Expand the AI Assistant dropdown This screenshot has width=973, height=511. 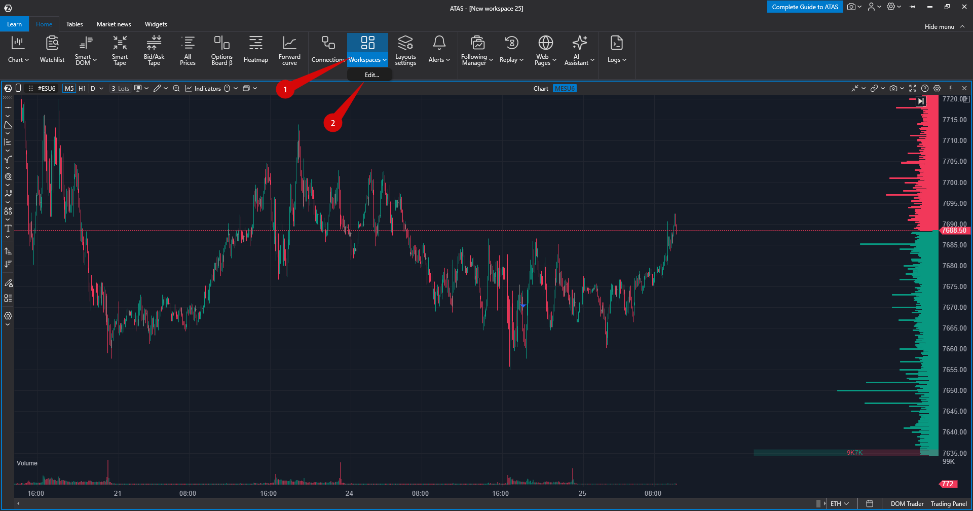[x=579, y=50]
